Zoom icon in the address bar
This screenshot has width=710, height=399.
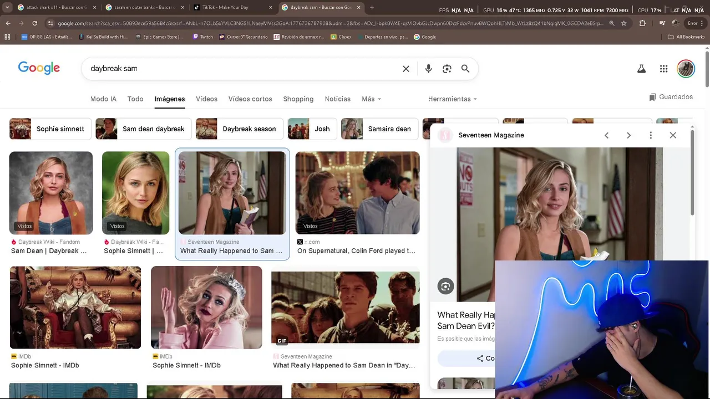point(612,23)
